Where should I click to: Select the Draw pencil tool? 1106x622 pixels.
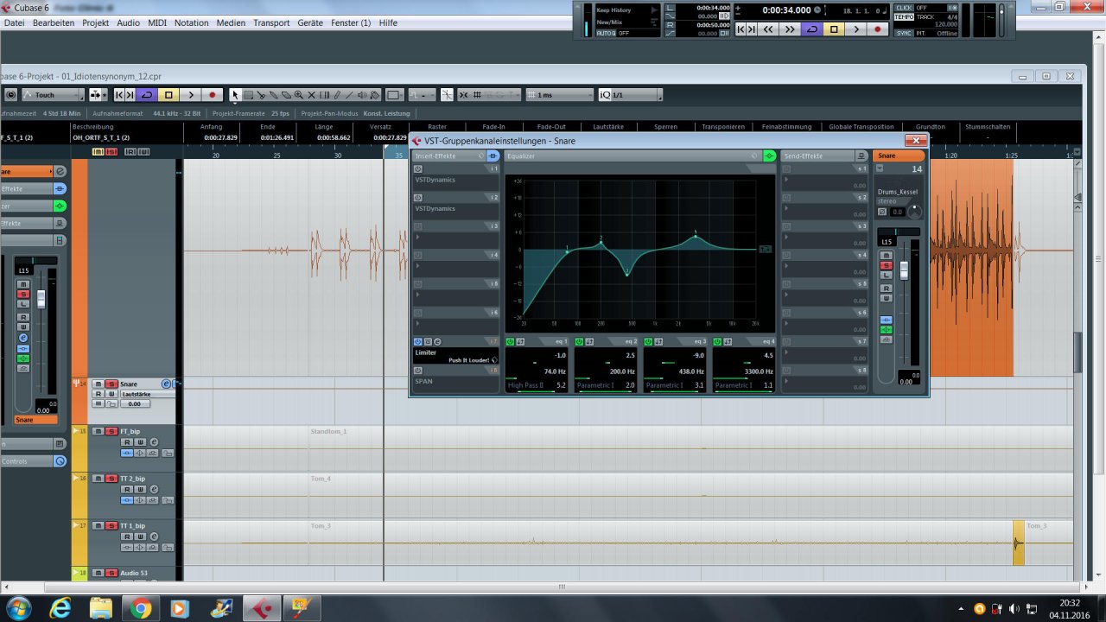[x=337, y=95]
